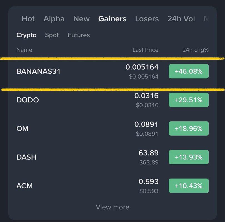Click the Gainers tab
The width and height of the screenshot is (225, 222).
pos(112,19)
